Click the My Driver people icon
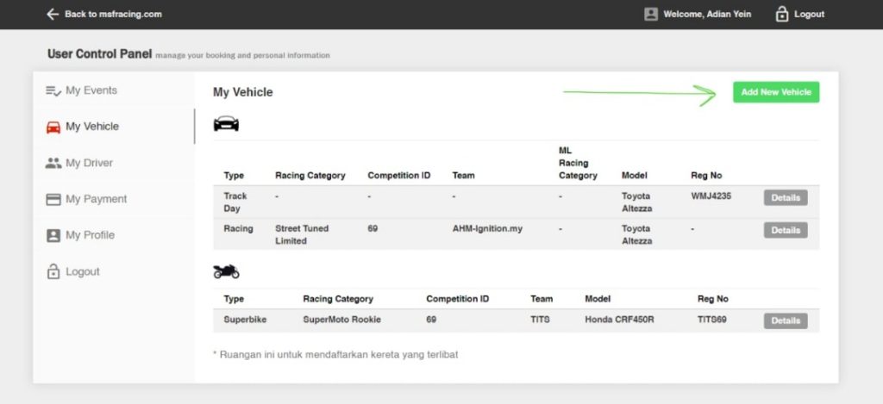This screenshot has width=883, height=404. [x=53, y=163]
